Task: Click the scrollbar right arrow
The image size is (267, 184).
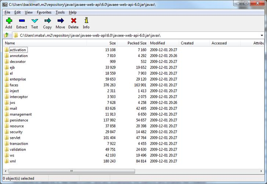Action: pyautogui.click(x=261, y=171)
